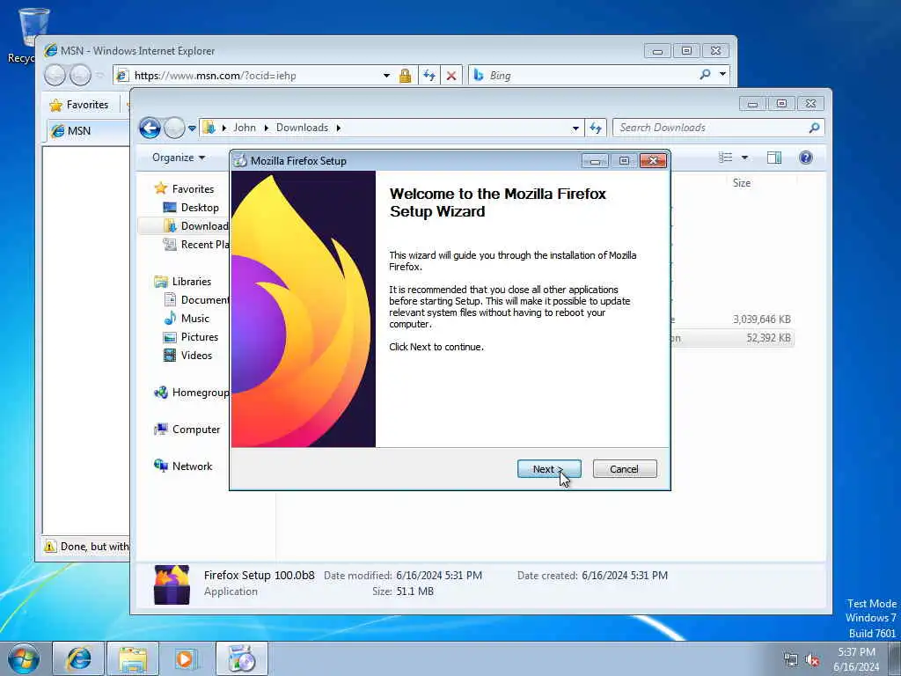Click the IE back button
The width and height of the screenshot is (901, 676).
click(55, 76)
